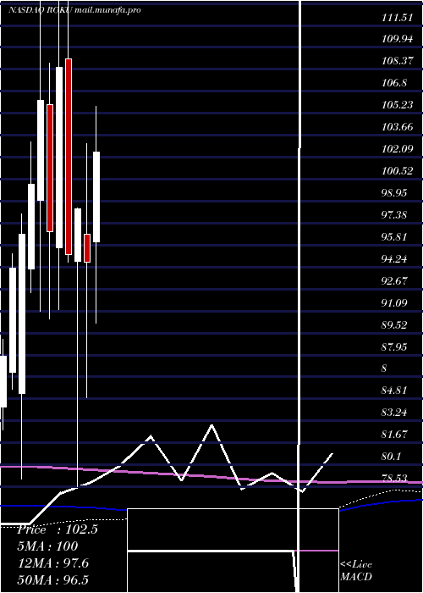Click the tallest red candlestick body
Image resolution: width=423 pixels, height=593 pixels.
click(69, 157)
